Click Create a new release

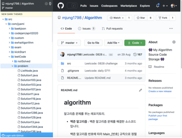click(160, 91)
